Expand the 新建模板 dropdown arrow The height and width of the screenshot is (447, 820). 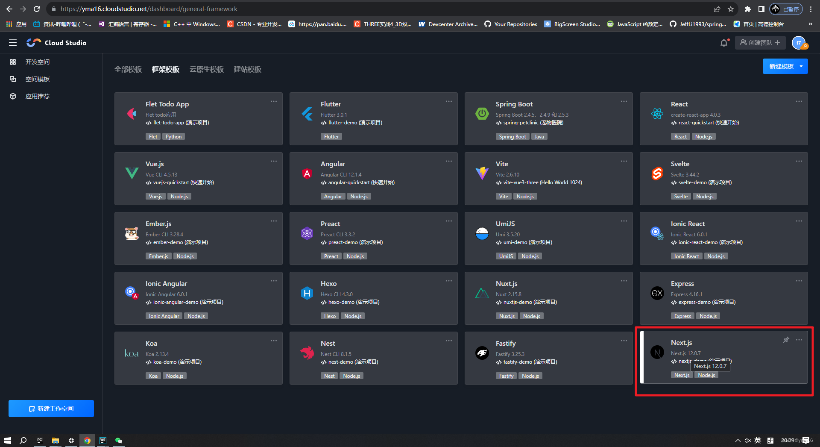pyautogui.click(x=801, y=66)
